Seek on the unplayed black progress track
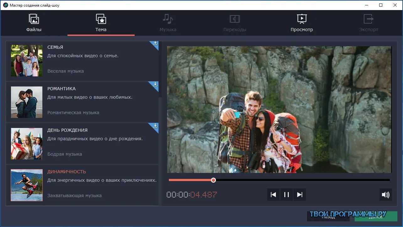The width and height of the screenshot is (403, 227). (303, 180)
